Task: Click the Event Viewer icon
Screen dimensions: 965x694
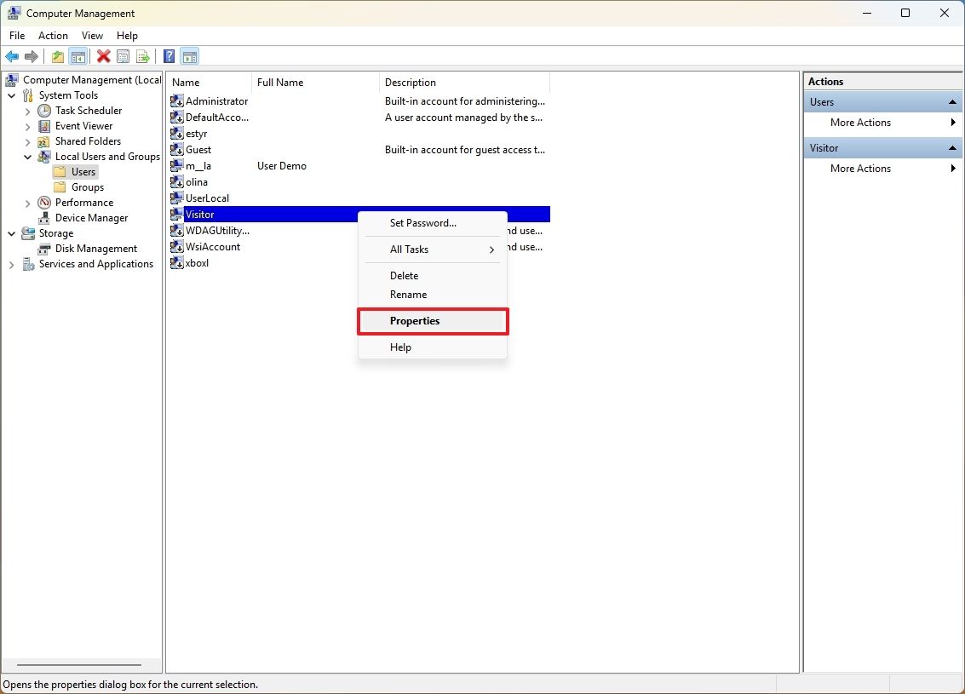Action: pos(44,126)
